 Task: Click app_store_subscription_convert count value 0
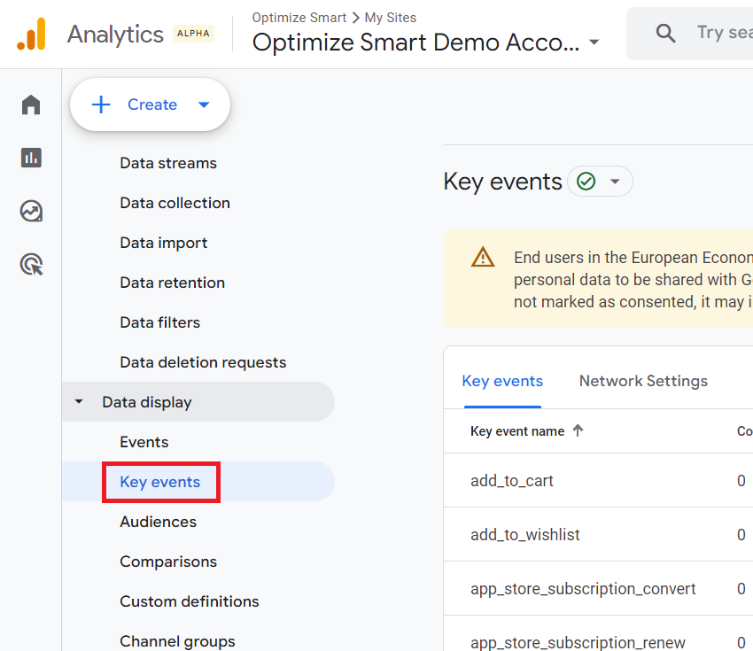pos(741,589)
